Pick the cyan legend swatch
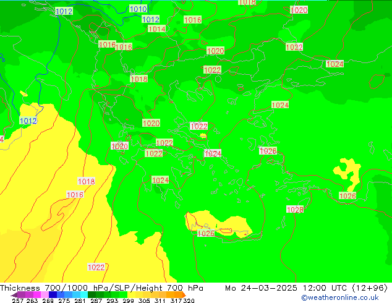 pos(84,294)
